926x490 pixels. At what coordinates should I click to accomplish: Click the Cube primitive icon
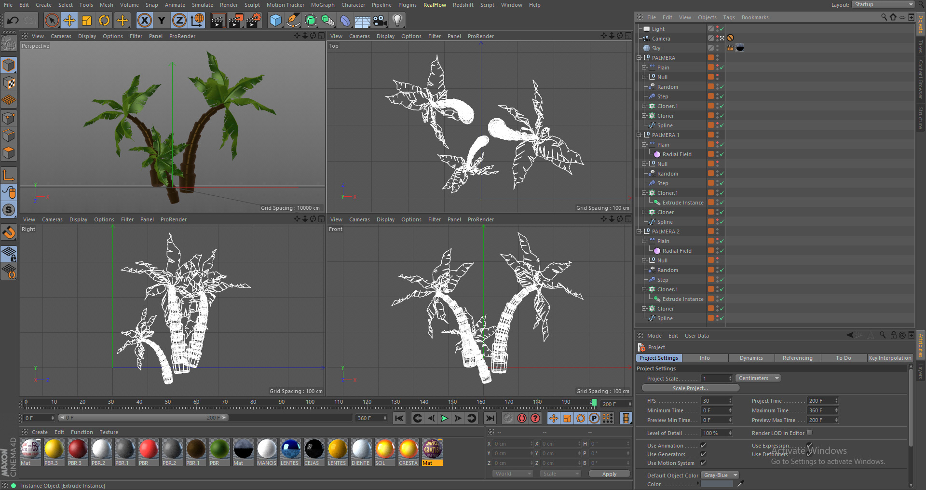coord(275,20)
